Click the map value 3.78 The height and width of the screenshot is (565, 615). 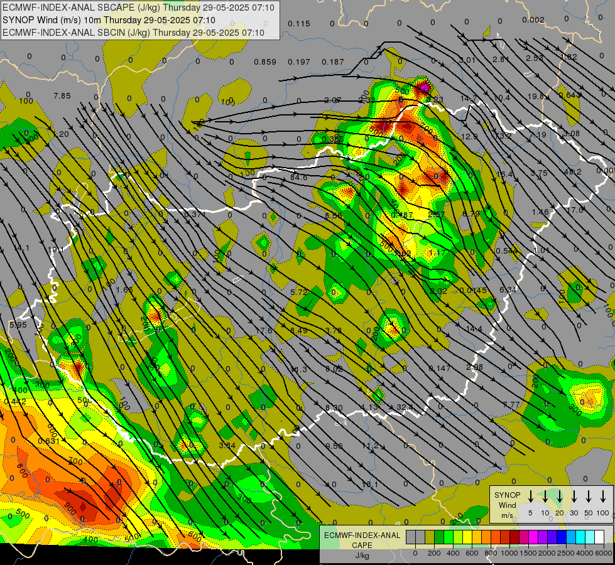point(334,331)
